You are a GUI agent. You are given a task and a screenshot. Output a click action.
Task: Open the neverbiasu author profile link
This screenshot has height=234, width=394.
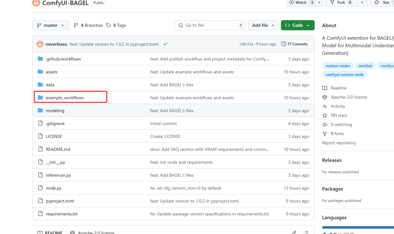point(56,44)
